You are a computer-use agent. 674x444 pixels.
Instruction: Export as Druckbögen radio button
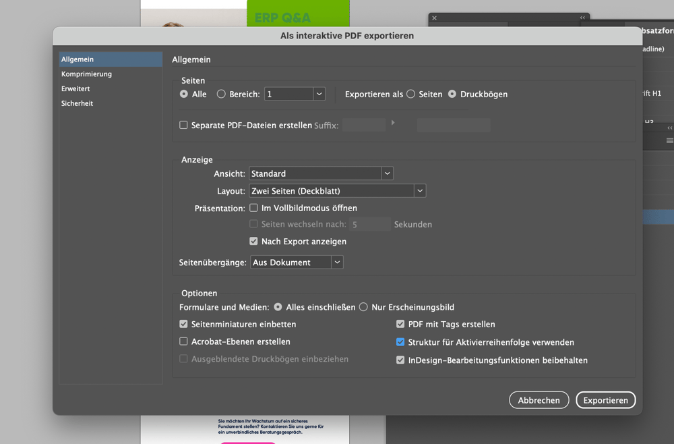pos(452,94)
